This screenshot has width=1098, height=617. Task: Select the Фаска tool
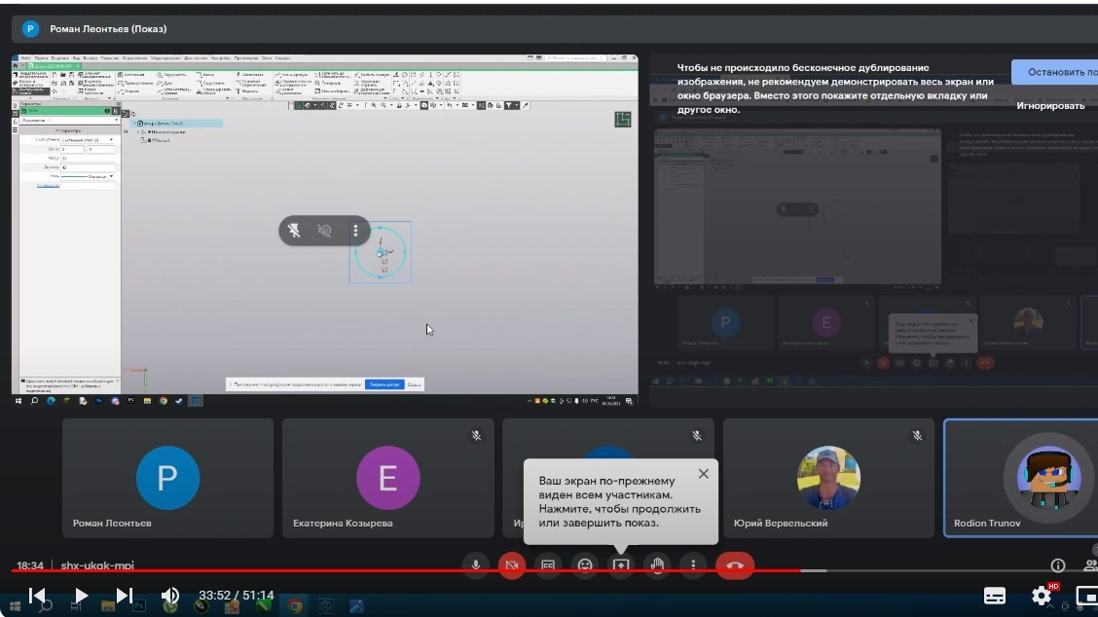click(x=205, y=74)
